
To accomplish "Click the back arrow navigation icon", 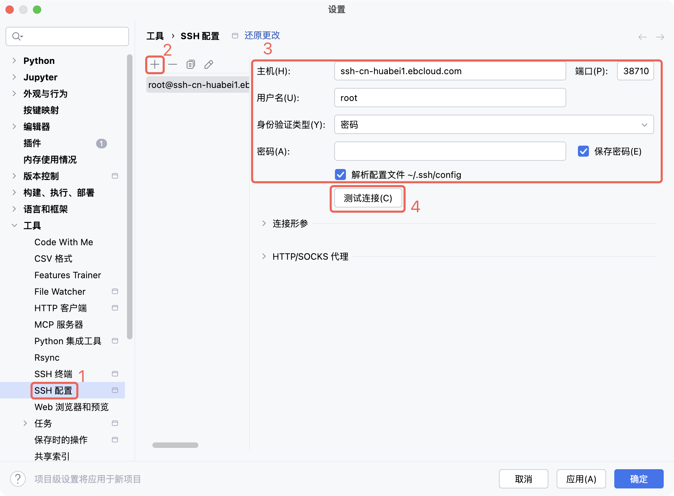I will pos(642,37).
